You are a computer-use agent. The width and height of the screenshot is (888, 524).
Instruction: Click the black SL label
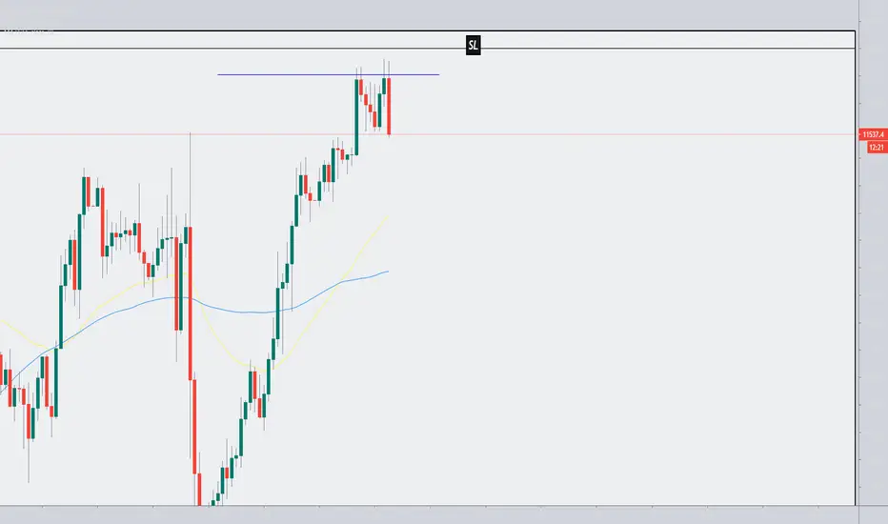click(473, 46)
